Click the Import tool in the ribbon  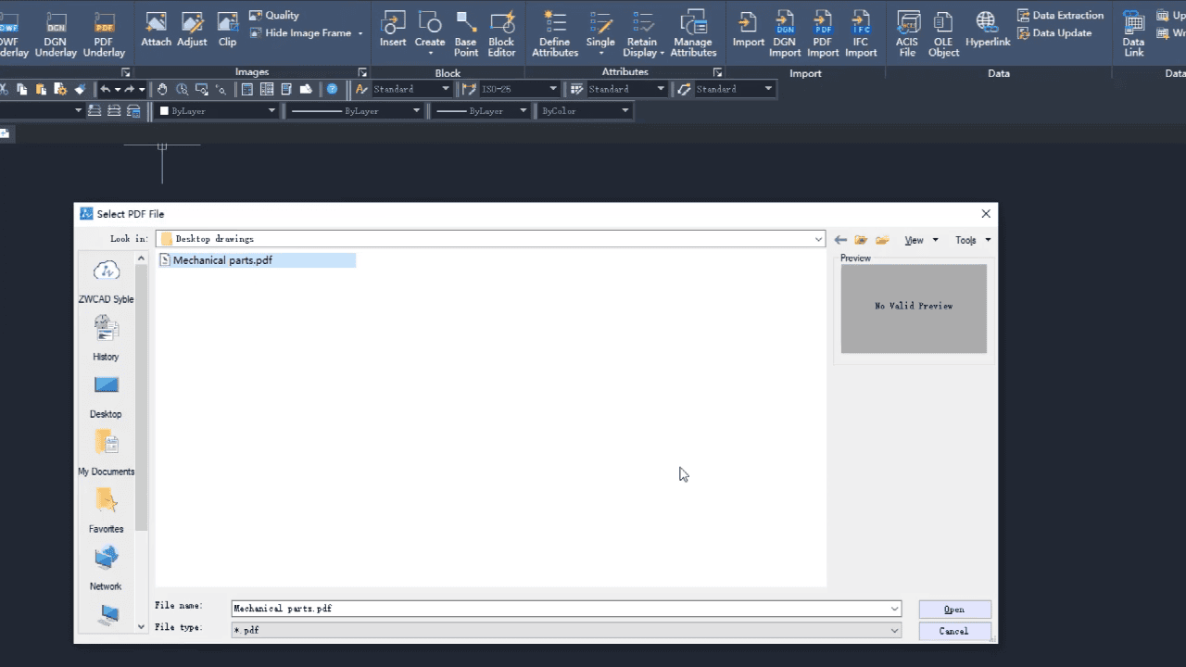point(749,30)
